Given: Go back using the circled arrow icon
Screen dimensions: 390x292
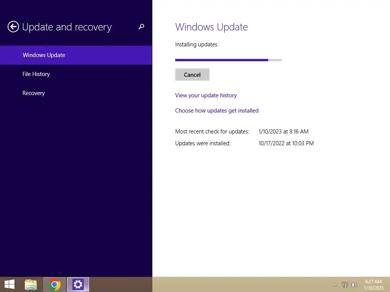Looking at the screenshot, I should tap(13, 27).
